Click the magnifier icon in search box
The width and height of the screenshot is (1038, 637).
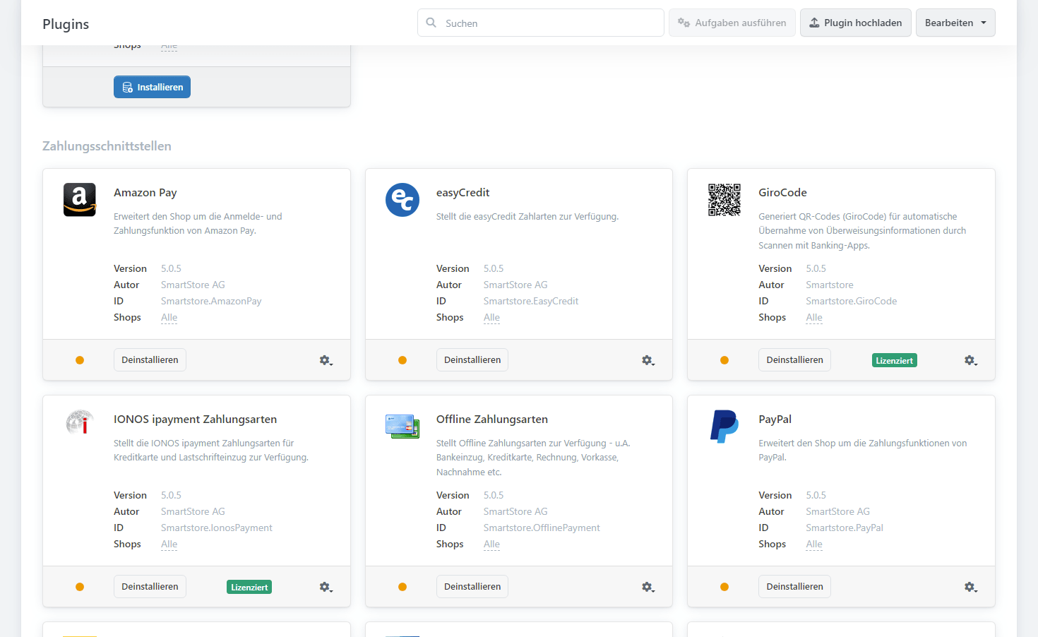click(x=431, y=23)
